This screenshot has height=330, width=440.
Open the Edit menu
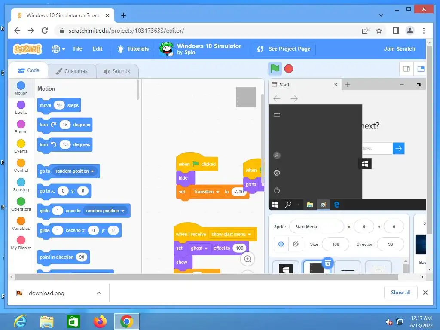98,49
